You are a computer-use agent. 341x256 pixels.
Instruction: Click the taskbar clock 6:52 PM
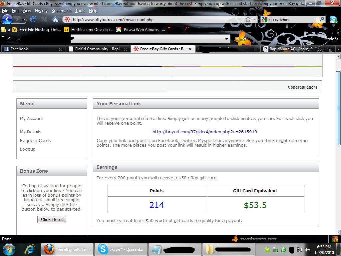click(x=324, y=247)
